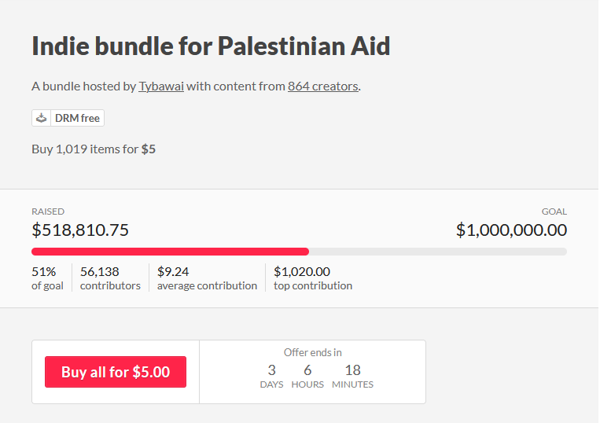
Task: Click the raised amount $518,810.75
Action: pos(80,230)
